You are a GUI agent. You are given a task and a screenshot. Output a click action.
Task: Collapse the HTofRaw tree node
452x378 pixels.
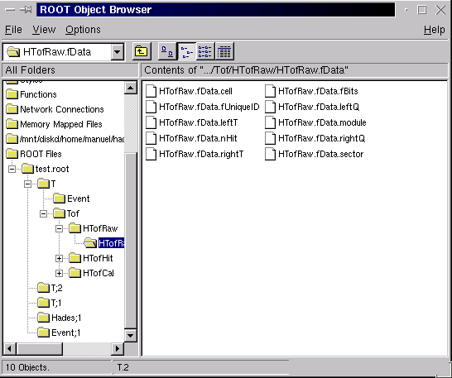[x=59, y=229]
